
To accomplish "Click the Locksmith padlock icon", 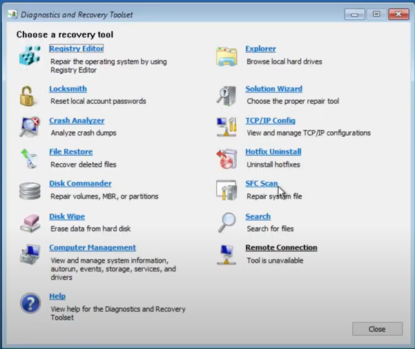I will (27, 96).
